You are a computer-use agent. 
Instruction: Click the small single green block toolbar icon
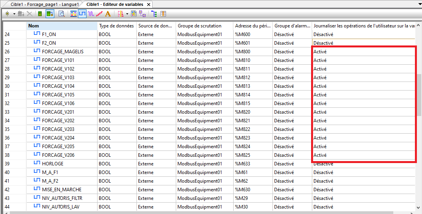point(40,14)
